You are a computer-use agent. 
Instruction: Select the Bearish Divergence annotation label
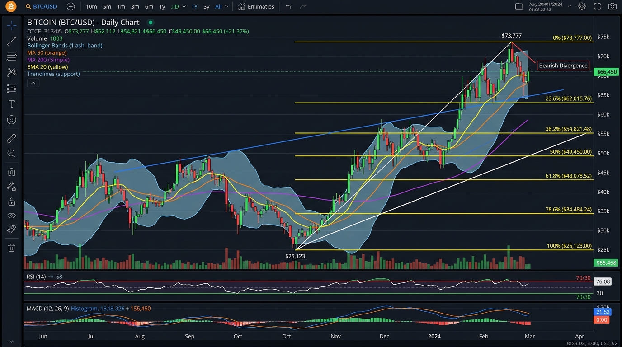pos(563,66)
